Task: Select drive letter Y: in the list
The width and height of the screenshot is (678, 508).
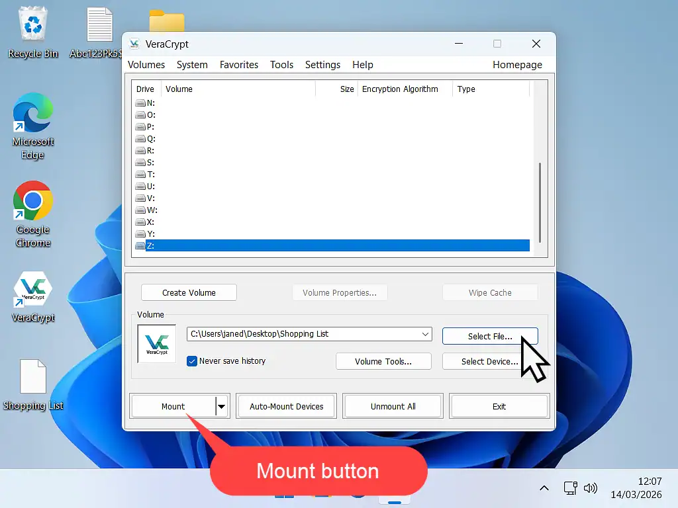Action: pyautogui.click(x=199, y=233)
